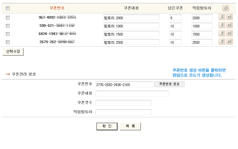Click the plus add-coupon icon in header

225,8
